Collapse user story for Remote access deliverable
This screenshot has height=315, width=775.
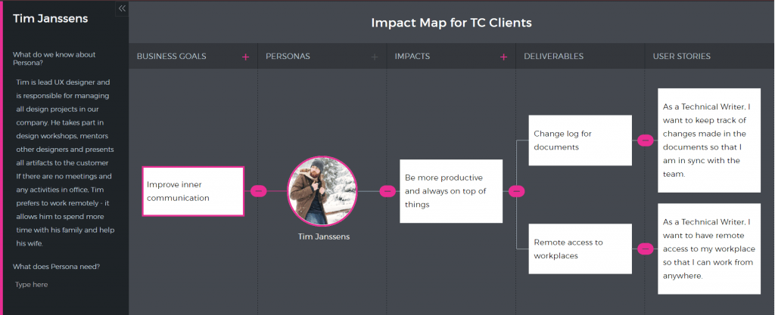click(646, 249)
